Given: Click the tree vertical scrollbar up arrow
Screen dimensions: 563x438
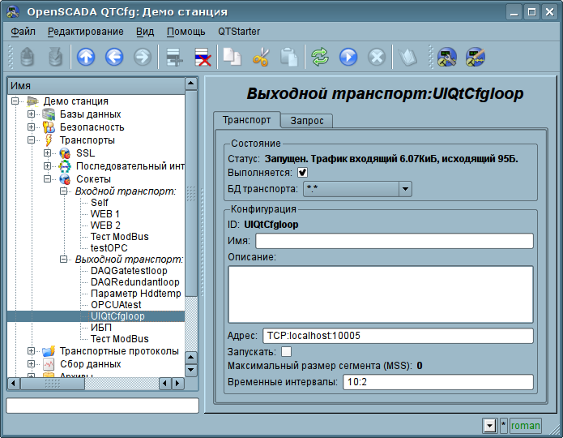Looking at the screenshot, I should [x=191, y=84].
